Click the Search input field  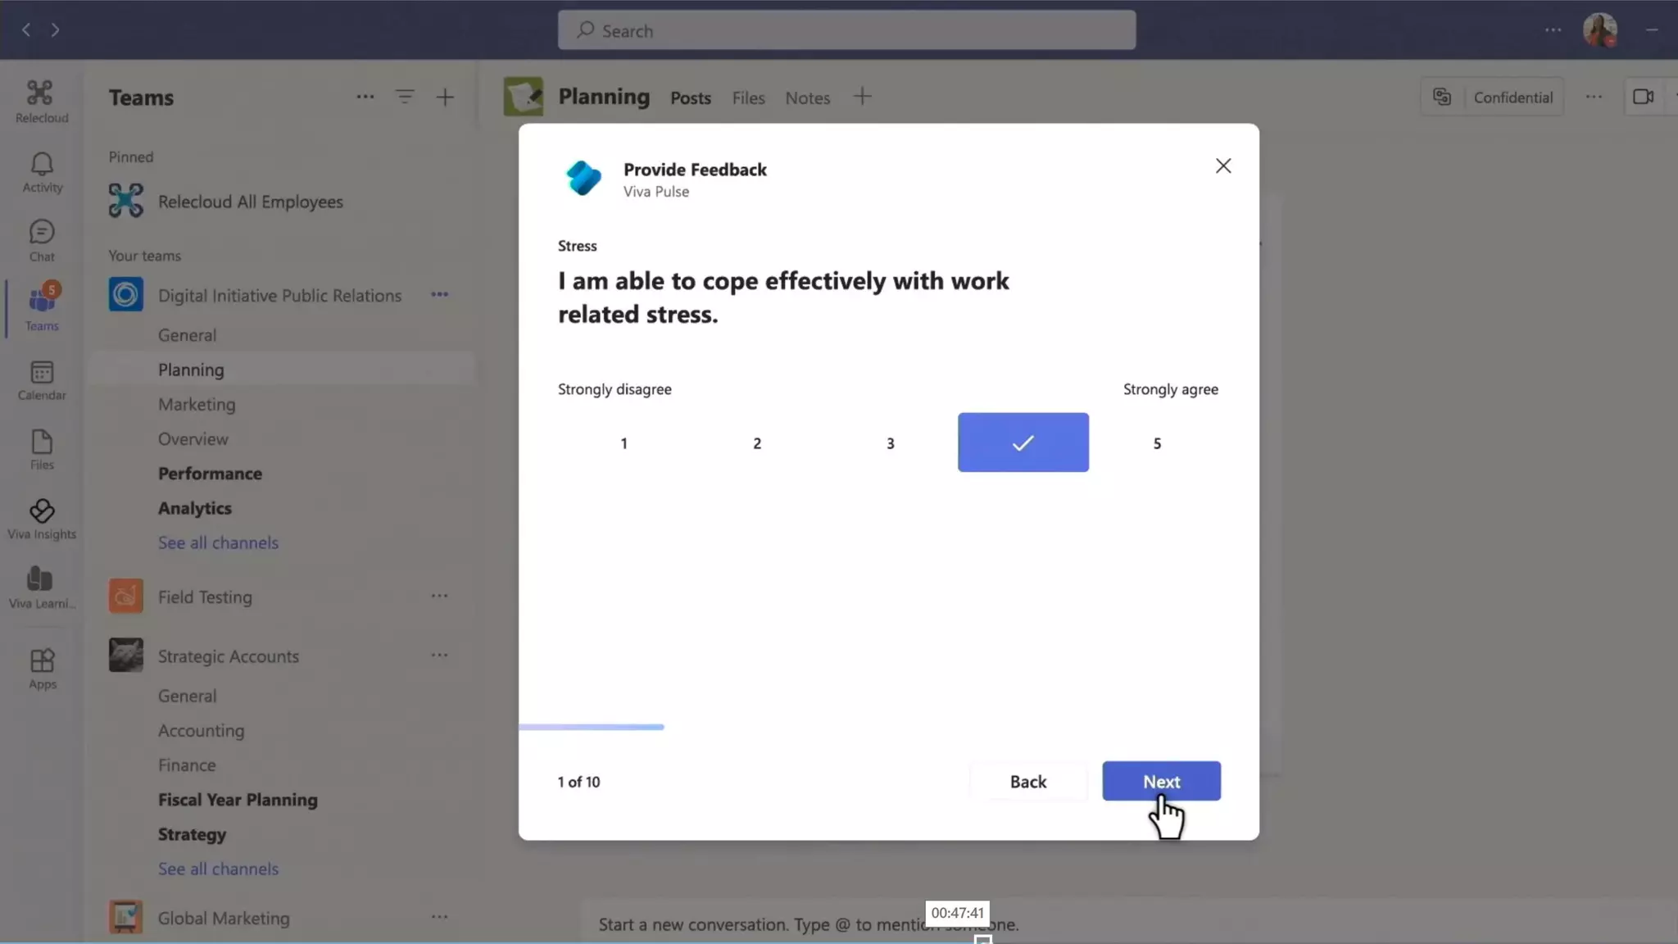846,30
